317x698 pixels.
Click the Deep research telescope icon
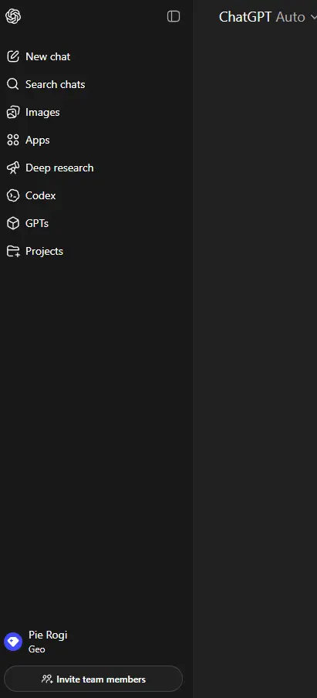(x=13, y=168)
